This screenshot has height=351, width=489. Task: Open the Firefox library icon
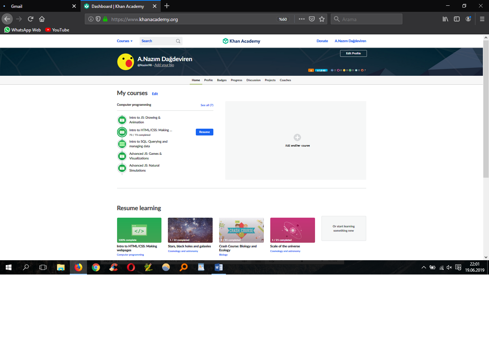(445, 19)
